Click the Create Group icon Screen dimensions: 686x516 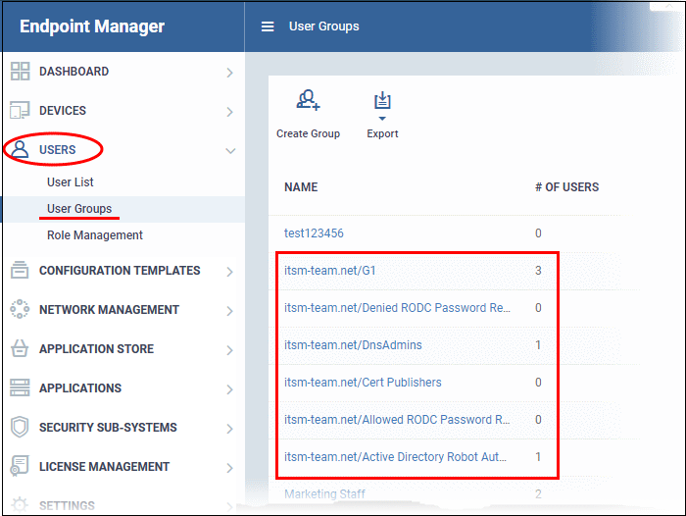pos(308,100)
